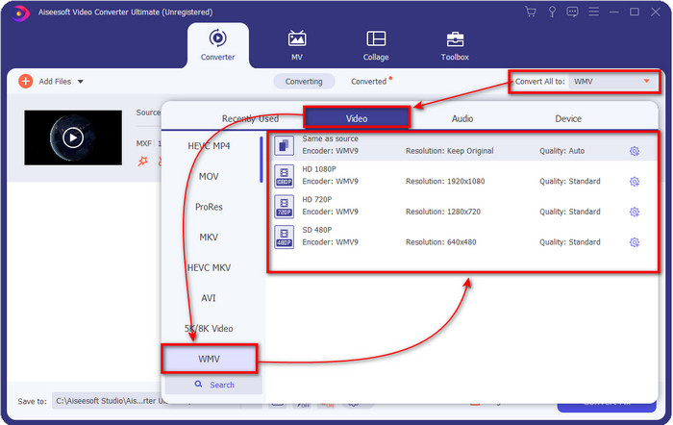
Task: Switch to the Collage tab
Action: click(x=376, y=45)
